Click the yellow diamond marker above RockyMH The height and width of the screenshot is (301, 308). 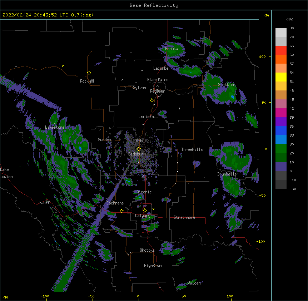click(x=89, y=73)
